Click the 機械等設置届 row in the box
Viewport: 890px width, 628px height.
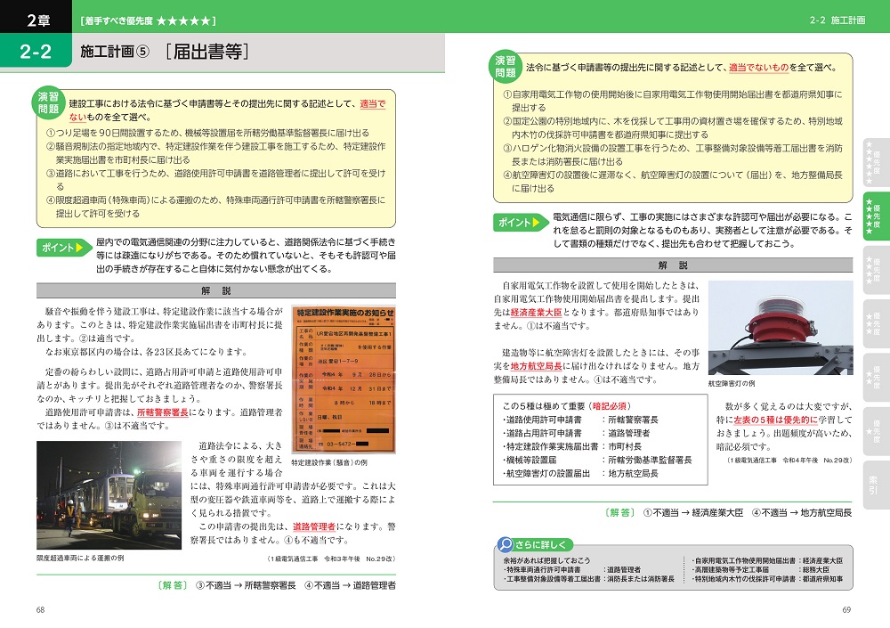pyautogui.click(x=597, y=460)
